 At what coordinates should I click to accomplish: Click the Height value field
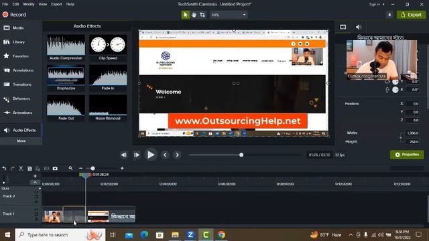click(x=413, y=142)
